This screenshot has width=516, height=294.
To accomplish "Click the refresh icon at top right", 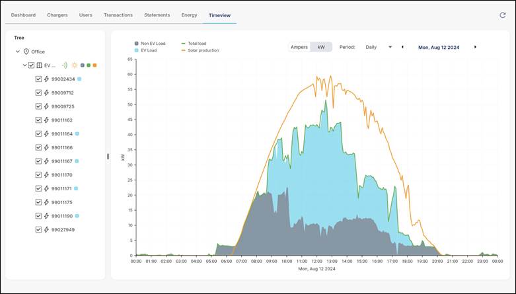I will click(x=502, y=15).
